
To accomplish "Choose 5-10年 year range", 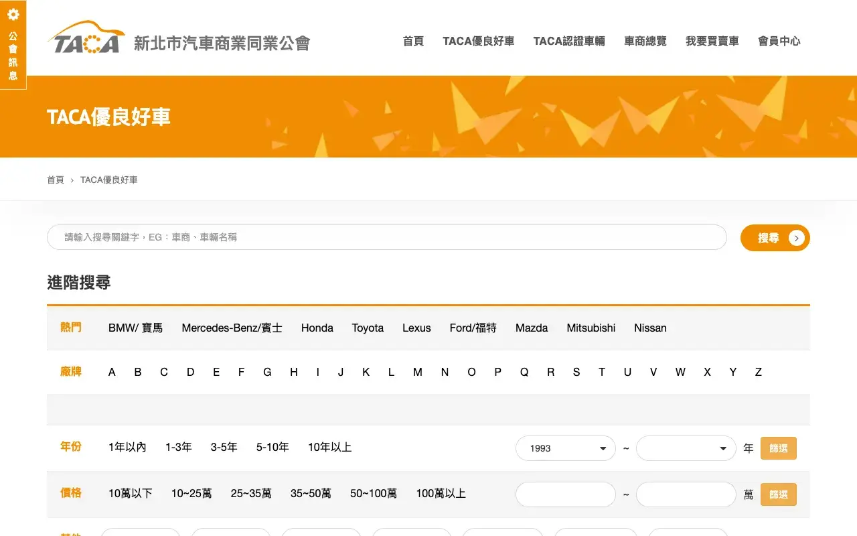I will (272, 447).
